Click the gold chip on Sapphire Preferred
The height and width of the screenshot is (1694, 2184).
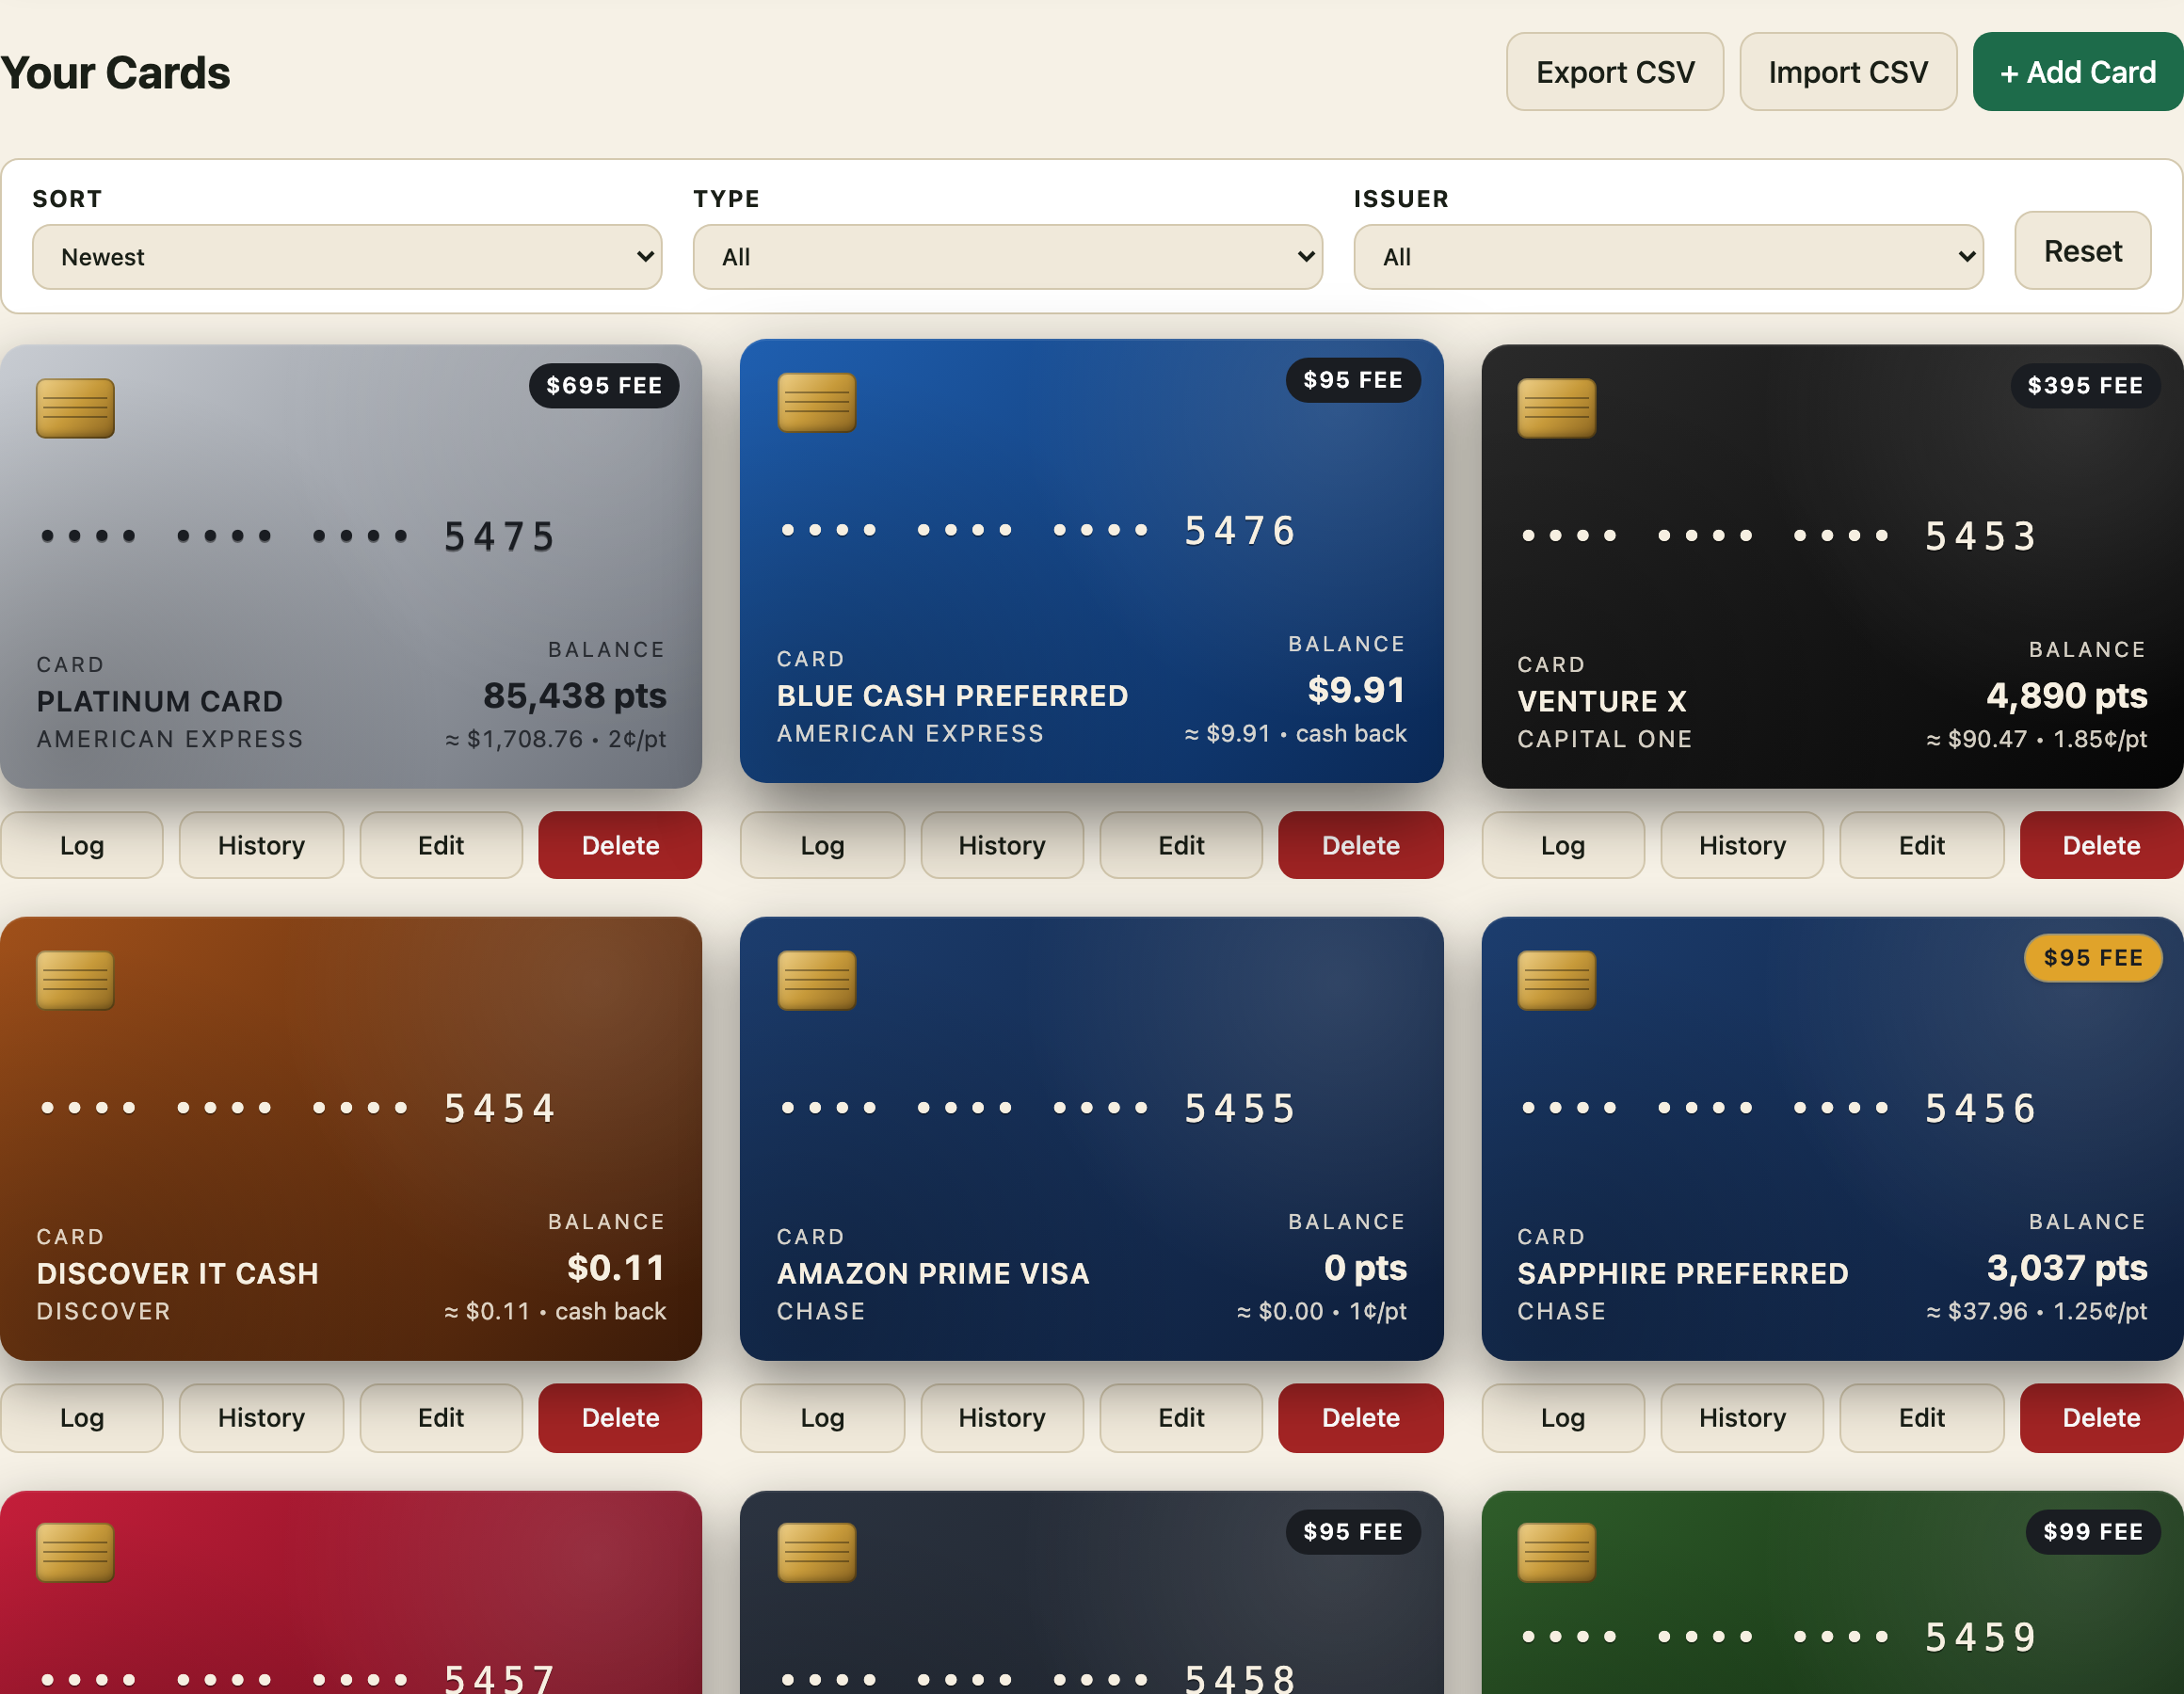(x=1556, y=980)
